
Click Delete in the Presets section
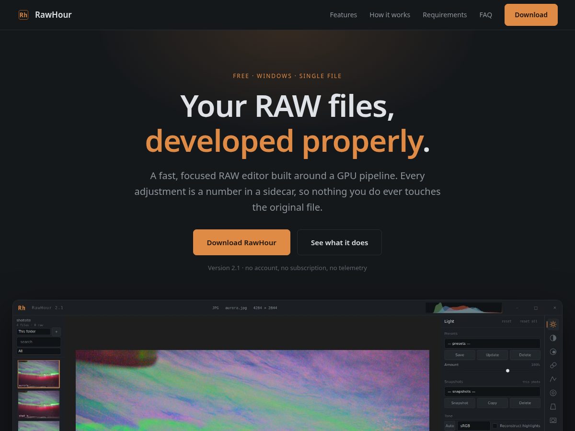[525, 355]
